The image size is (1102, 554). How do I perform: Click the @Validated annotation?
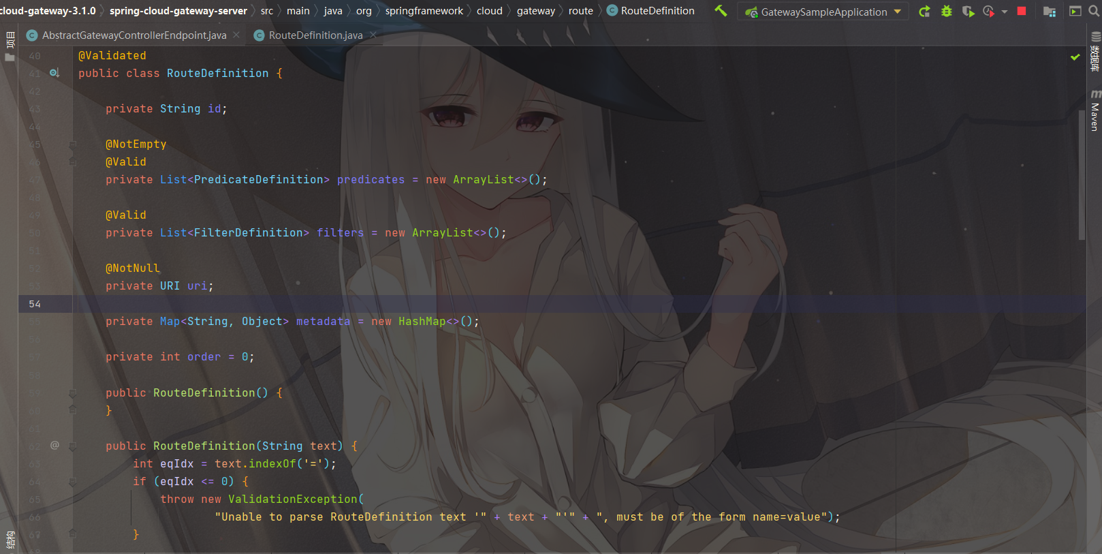(112, 56)
